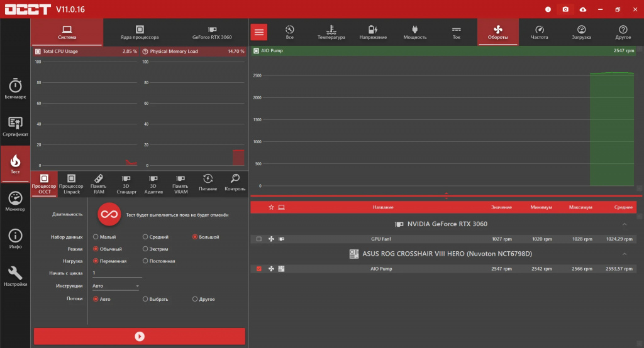
Task: Select the Процессор OCCT test
Action: tap(44, 184)
